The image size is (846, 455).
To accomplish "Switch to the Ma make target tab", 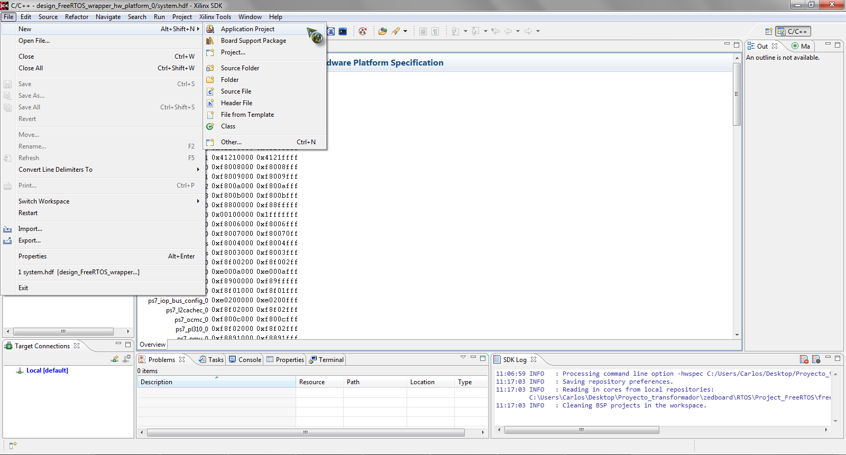I will pyautogui.click(x=801, y=47).
